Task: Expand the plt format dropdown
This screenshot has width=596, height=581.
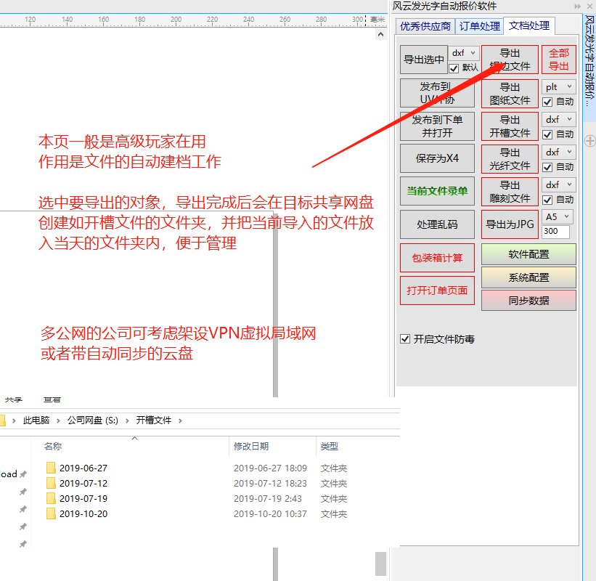Action: 558,86
